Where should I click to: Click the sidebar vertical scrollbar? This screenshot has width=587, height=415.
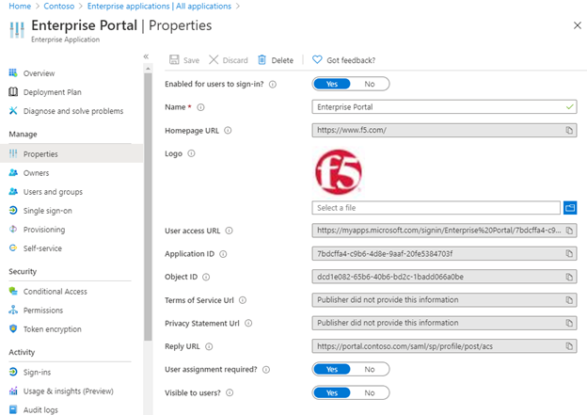(148, 206)
